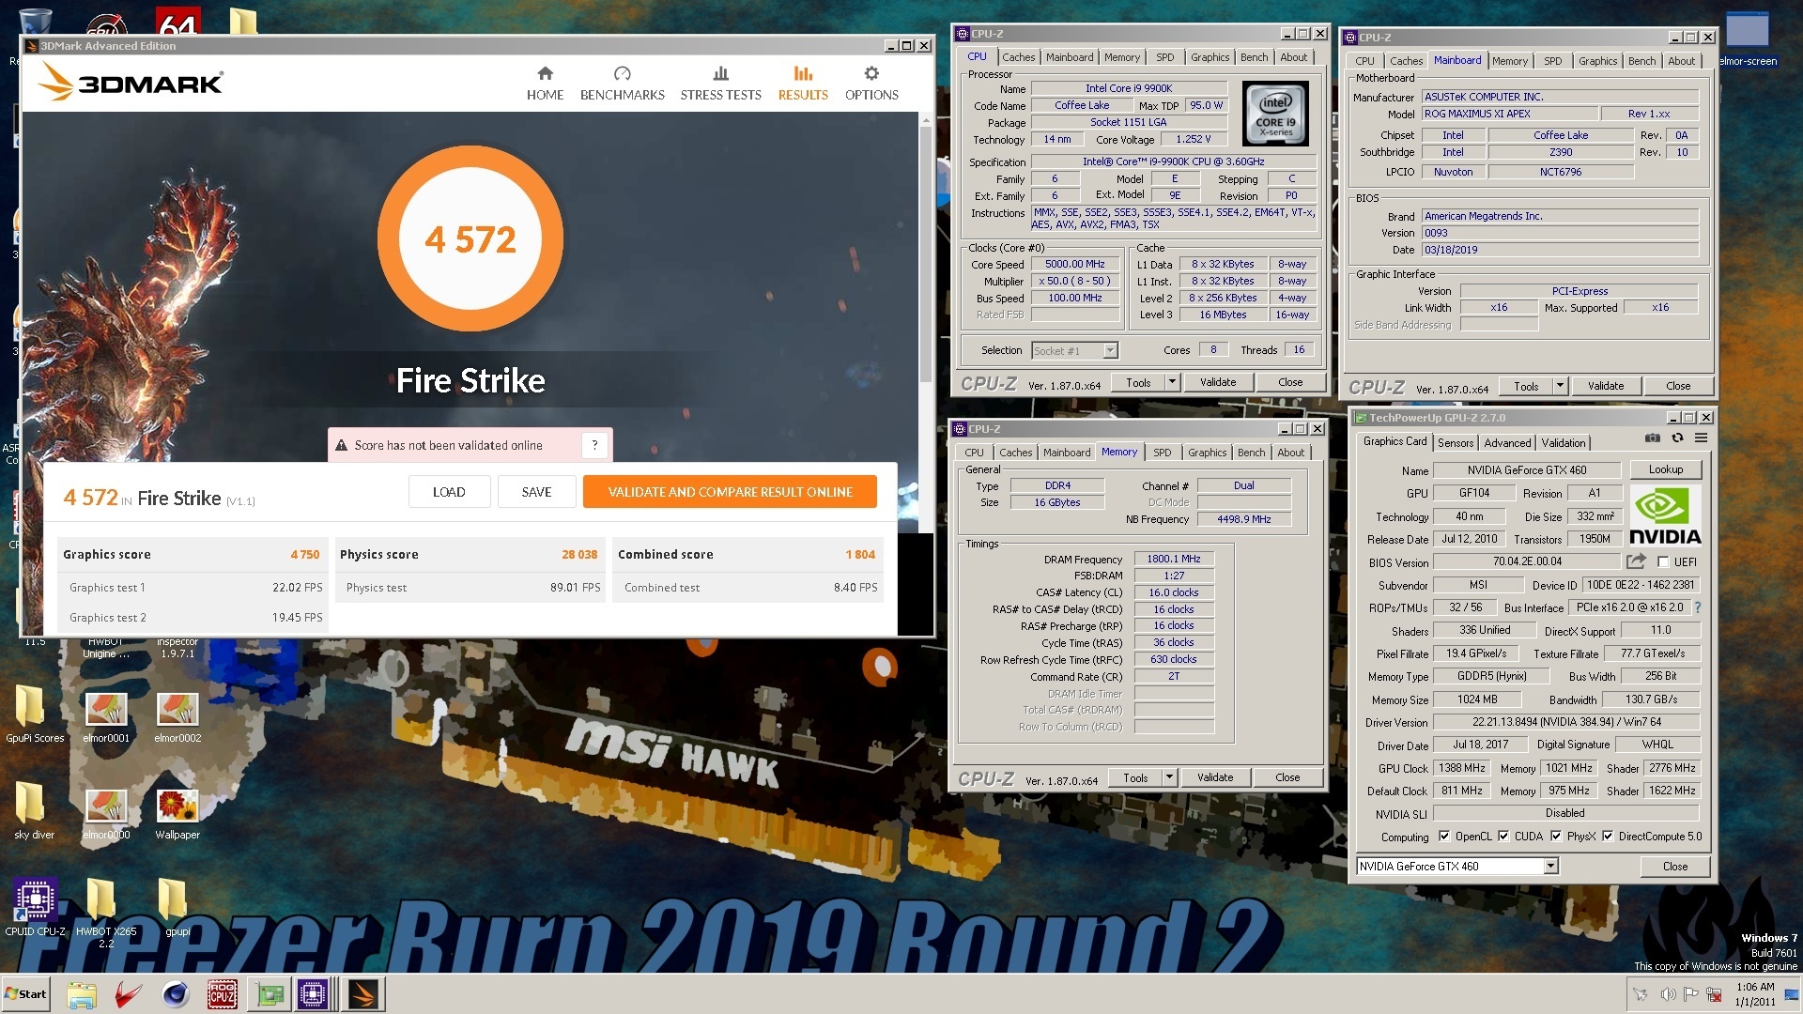1803x1014 pixels.
Task: Switch to Sensors tab in GPU-Z
Action: [x=1456, y=443]
